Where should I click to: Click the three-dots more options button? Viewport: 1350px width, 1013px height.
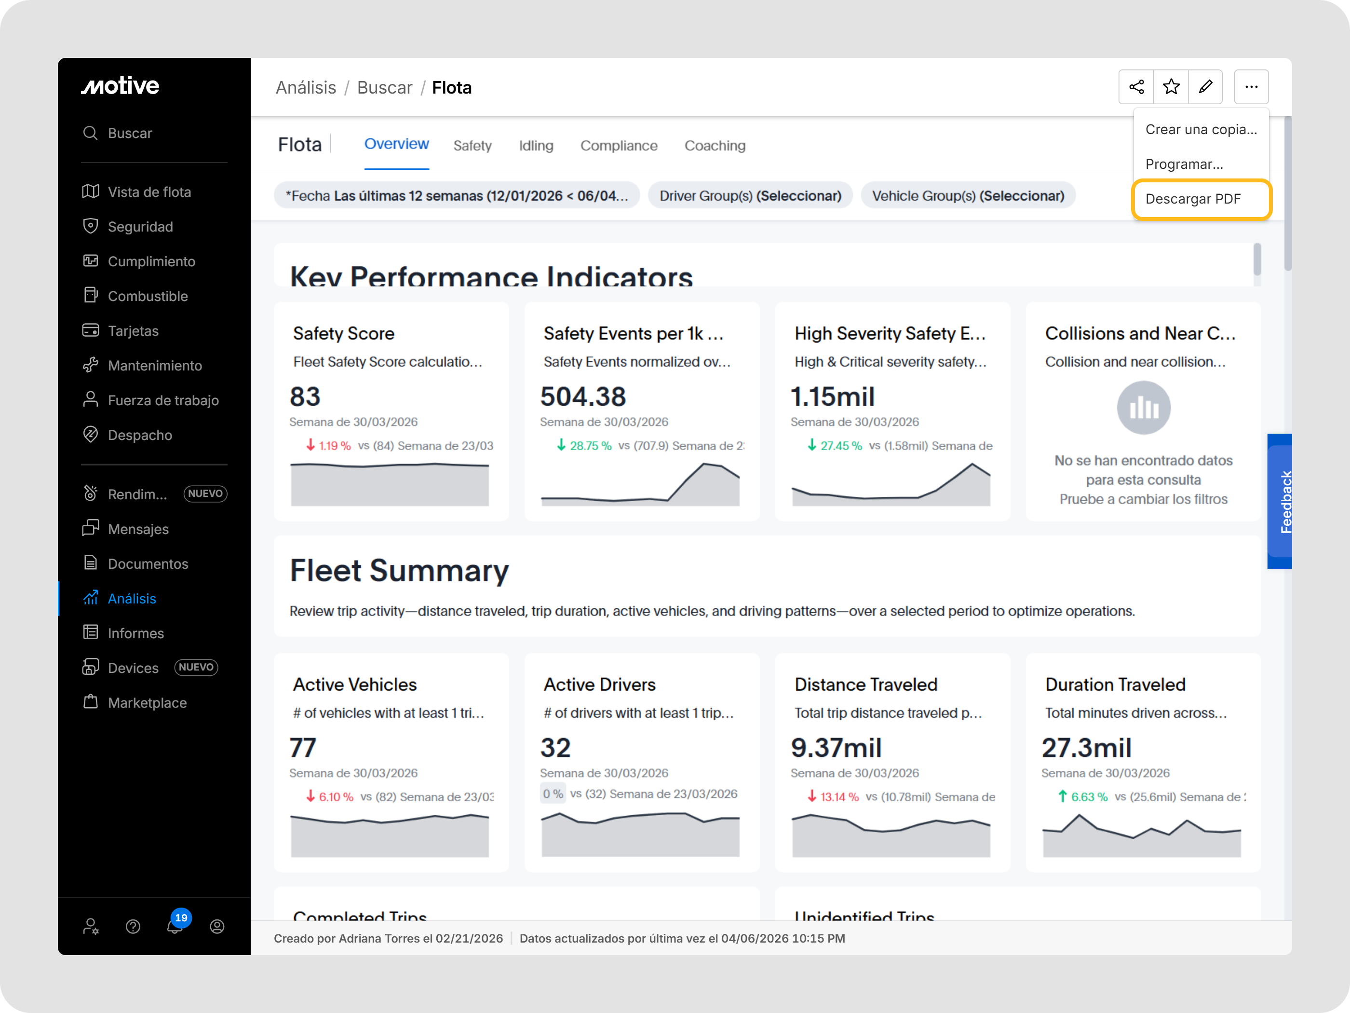(1251, 87)
